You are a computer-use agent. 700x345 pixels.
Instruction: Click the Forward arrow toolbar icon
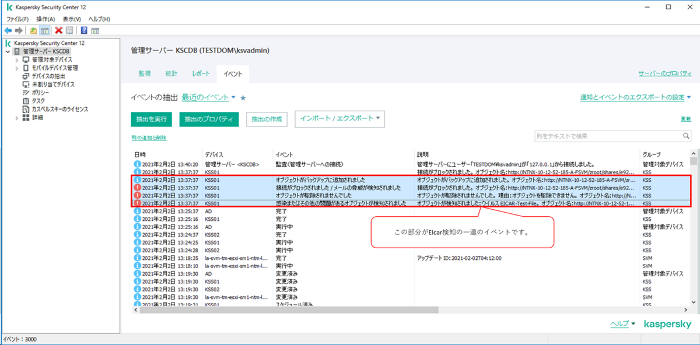18,30
